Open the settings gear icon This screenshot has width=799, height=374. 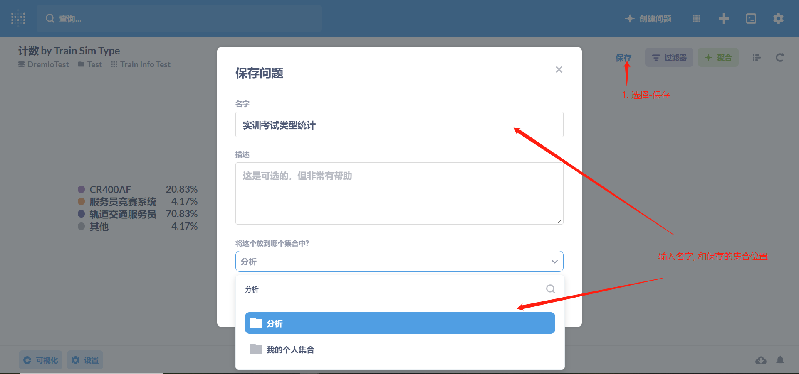(x=778, y=19)
